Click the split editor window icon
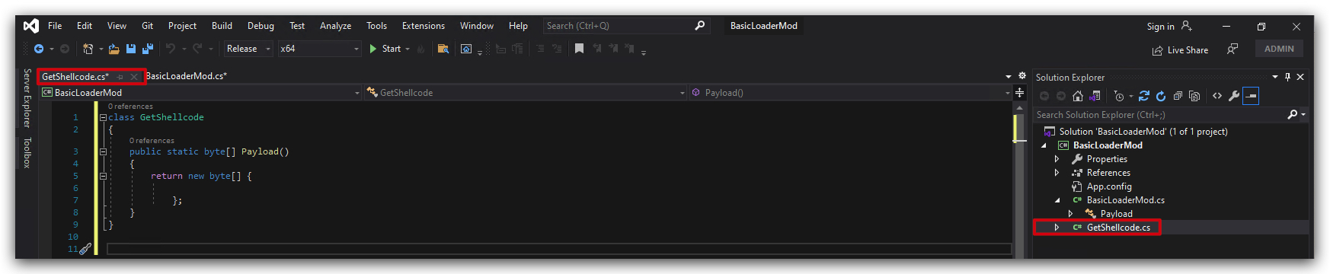The width and height of the screenshot is (1330, 274). (1019, 93)
